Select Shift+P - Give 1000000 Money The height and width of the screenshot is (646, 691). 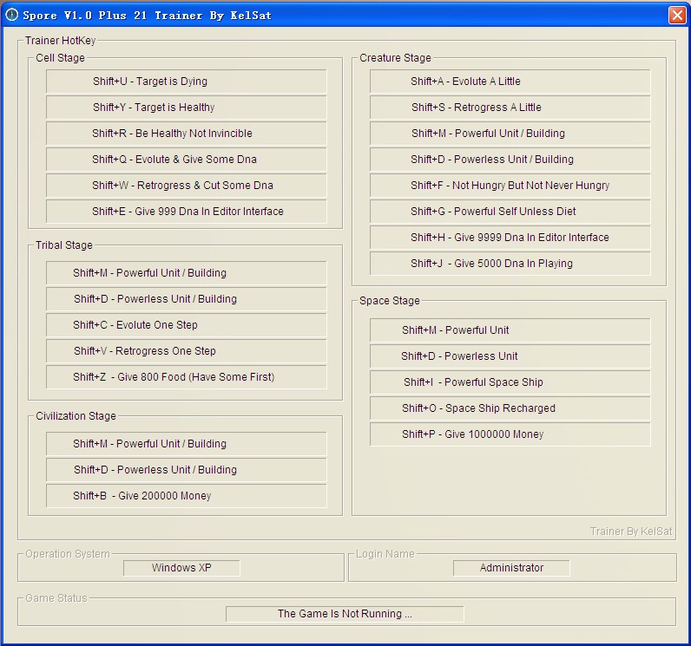510,434
